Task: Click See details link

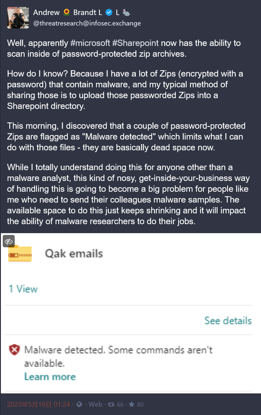Action: [x=228, y=320]
